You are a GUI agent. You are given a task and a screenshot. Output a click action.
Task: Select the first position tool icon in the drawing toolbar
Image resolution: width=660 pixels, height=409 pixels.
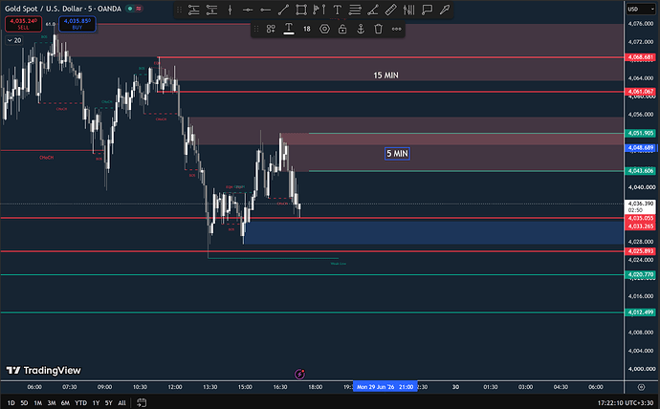pyautogui.click(x=193, y=10)
